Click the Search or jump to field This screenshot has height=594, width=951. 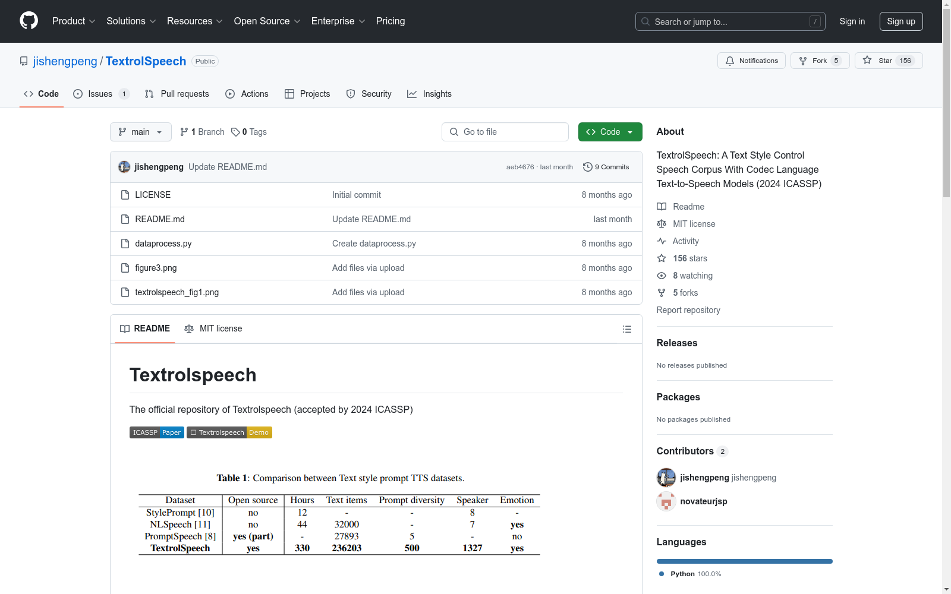730,21
